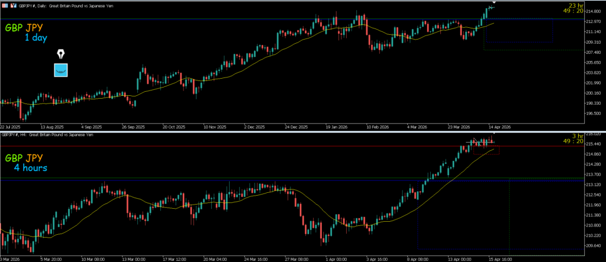Image resolution: width=606 pixels, height=262 pixels.
Task: Click the "1 day" timeframe label
Action: 37,38
